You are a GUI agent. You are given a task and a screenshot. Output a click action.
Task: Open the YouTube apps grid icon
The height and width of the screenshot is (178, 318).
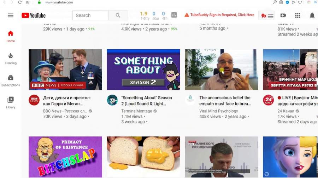click(298, 15)
